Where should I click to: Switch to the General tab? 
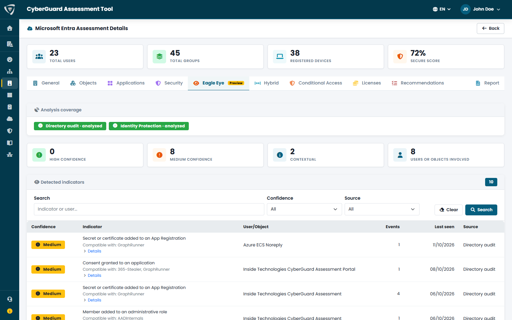click(46, 83)
